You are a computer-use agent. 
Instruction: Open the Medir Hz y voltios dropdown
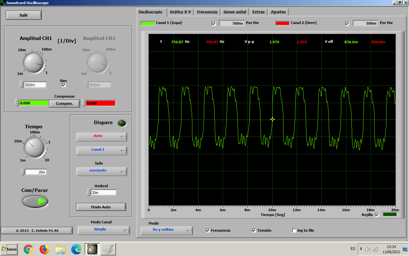(166, 230)
